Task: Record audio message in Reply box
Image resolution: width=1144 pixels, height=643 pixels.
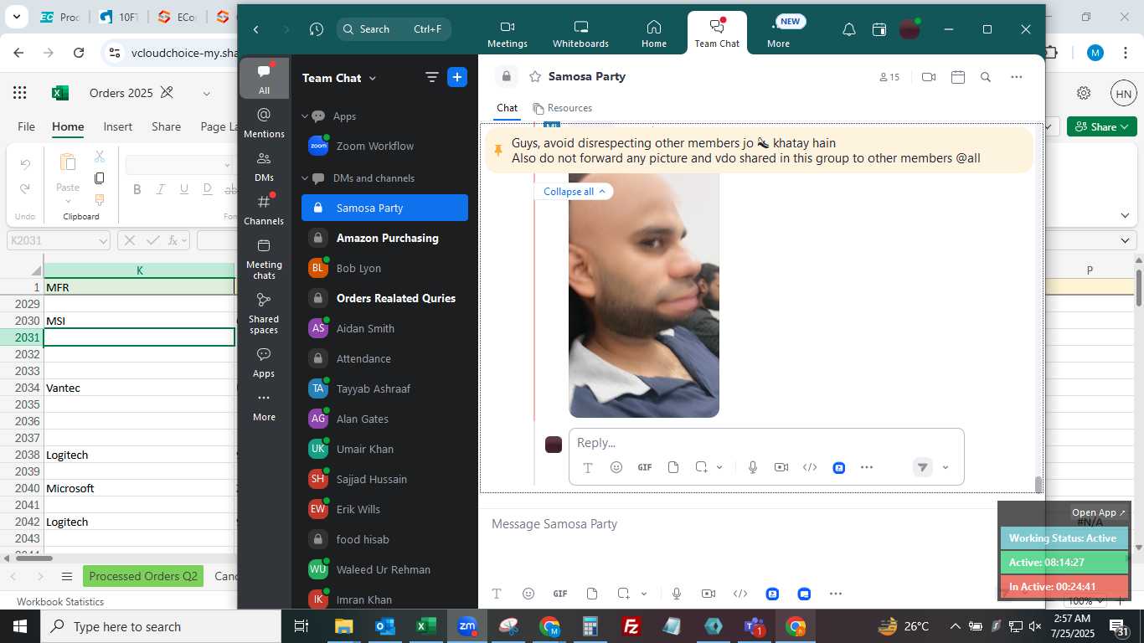Action: 753,467
